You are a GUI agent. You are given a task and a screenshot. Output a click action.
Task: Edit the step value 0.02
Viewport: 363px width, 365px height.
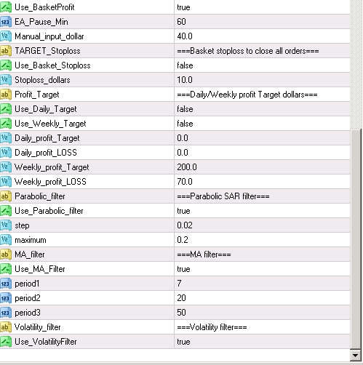pyautogui.click(x=262, y=225)
